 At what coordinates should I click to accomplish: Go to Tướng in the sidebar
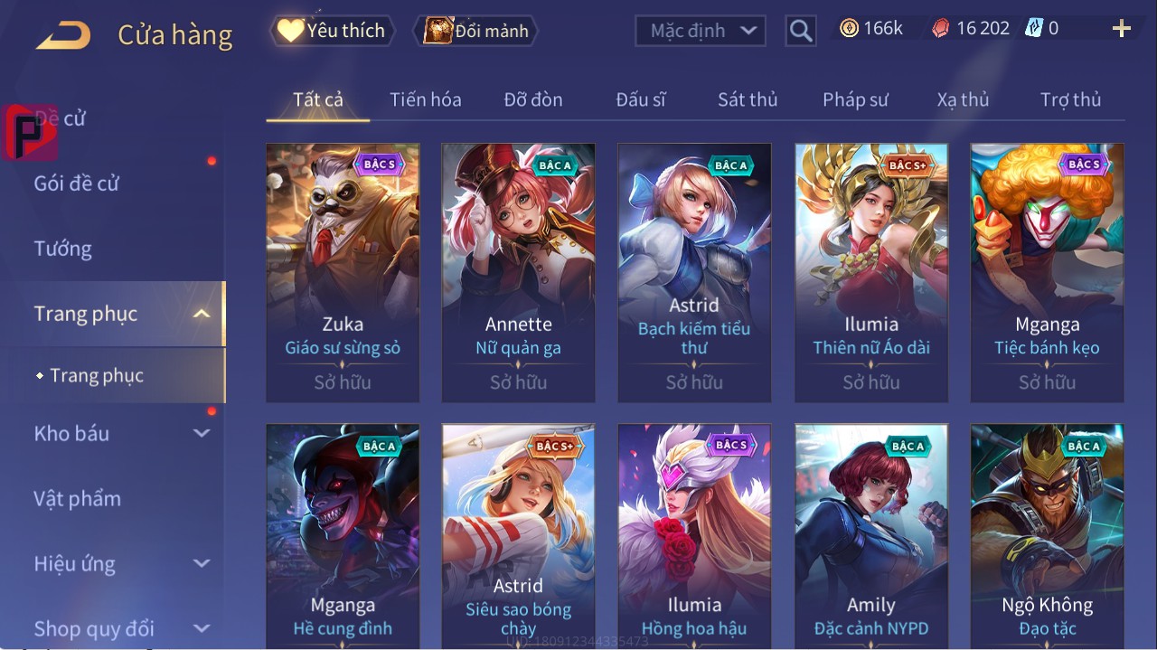click(x=63, y=249)
